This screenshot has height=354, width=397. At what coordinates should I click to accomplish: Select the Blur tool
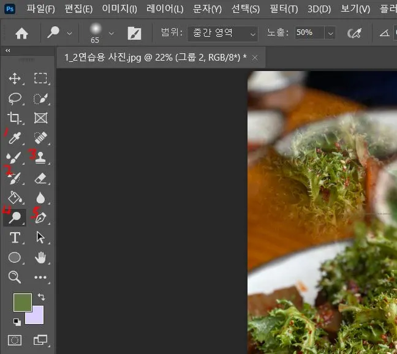(40, 198)
